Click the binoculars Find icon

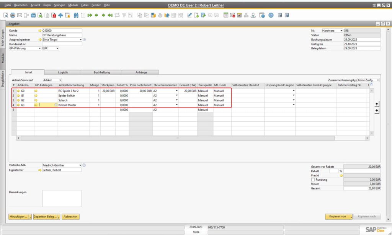[76, 15]
